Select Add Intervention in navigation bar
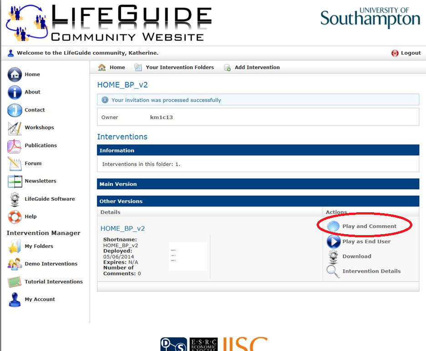This screenshot has width=426, height=351. tap(257, 68)
